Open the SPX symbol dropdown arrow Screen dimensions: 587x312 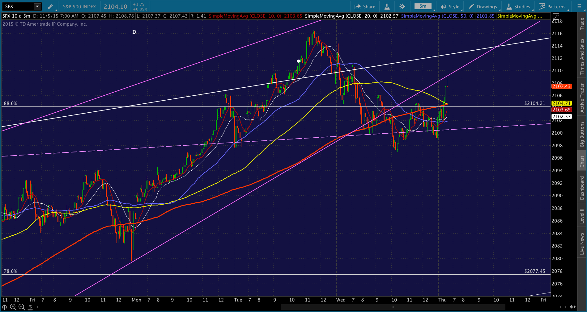(37, 6)
